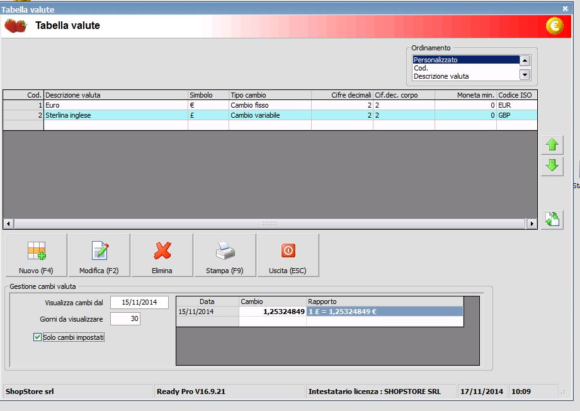Select Cod. in the Ordinamento list
Screen dimensions: 580x411
click(x=466, y=68)
